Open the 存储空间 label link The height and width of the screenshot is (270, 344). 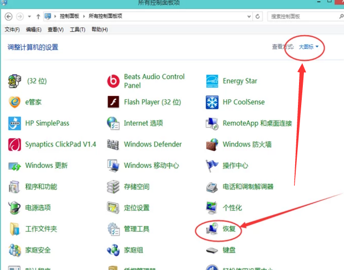137,187
